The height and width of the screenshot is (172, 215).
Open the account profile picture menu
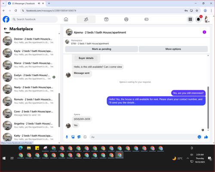206,19
